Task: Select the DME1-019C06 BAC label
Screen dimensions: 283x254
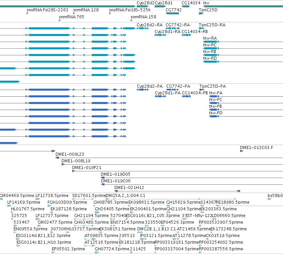Action: pos(116,181)
